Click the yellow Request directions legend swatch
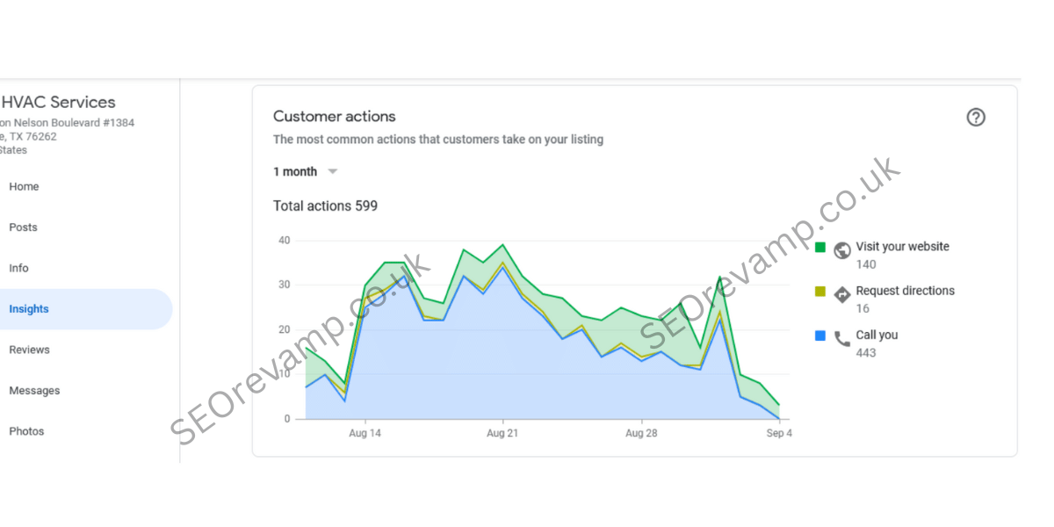Image resolution: width=1054 pixels, height=527 pixels. [820, 291]
